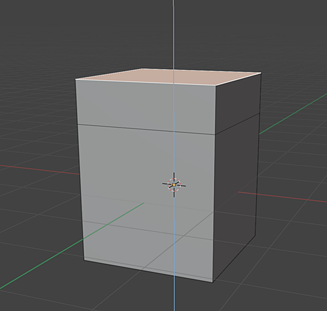Select the horizontal edge loop on front face
The image size is (327, 311).
tap(146, 129)
